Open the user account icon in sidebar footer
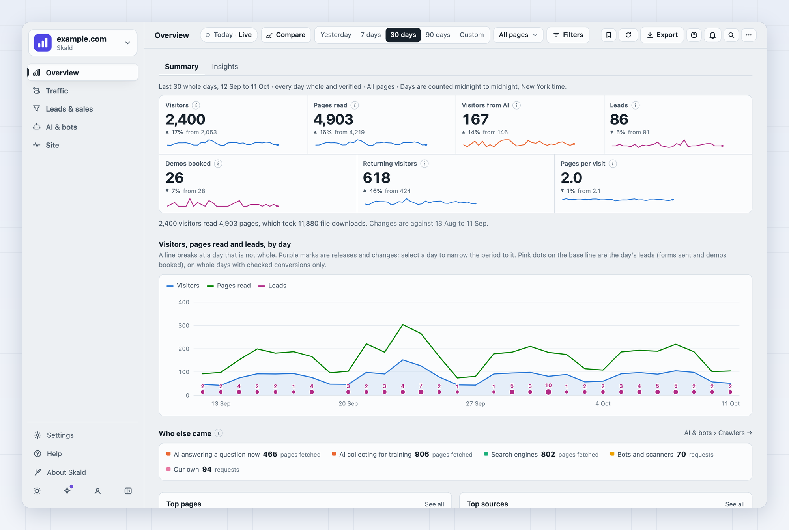 pos(98,491)
